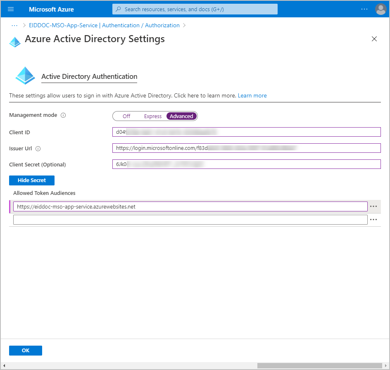Screen dimensions: 390x370
Task: Click the Management mode info icon
Action: [63, 116]
